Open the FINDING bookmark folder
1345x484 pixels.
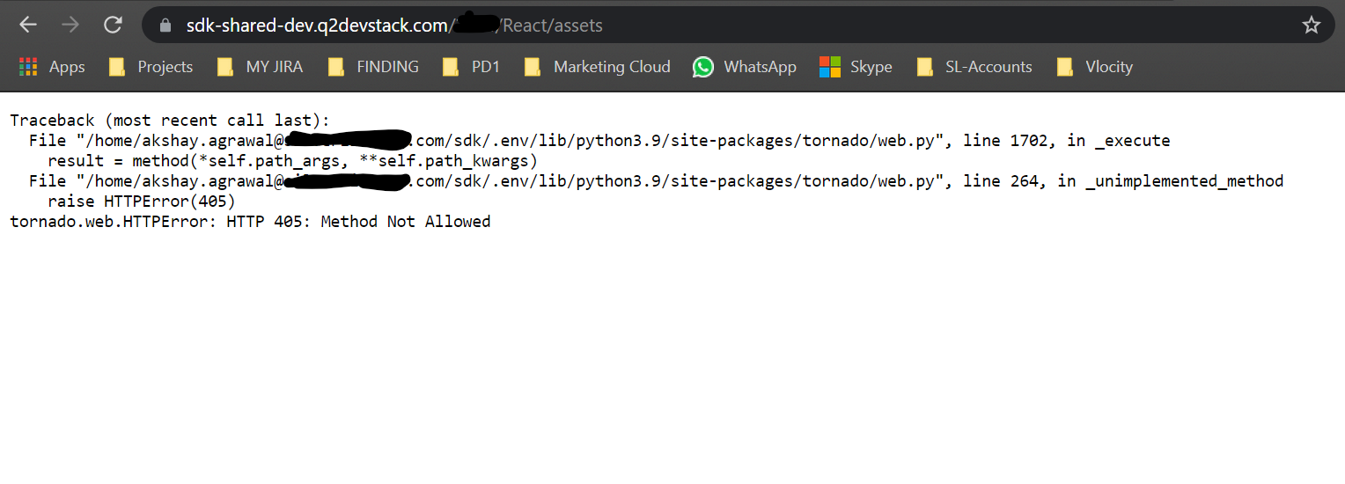click(372, 67)
